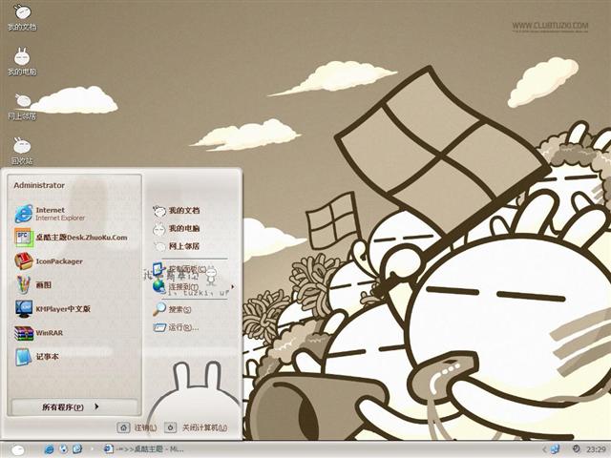Open the 回收站 recycle bin desktop icon
Viewport: 611px width, 458px height.
22,151
